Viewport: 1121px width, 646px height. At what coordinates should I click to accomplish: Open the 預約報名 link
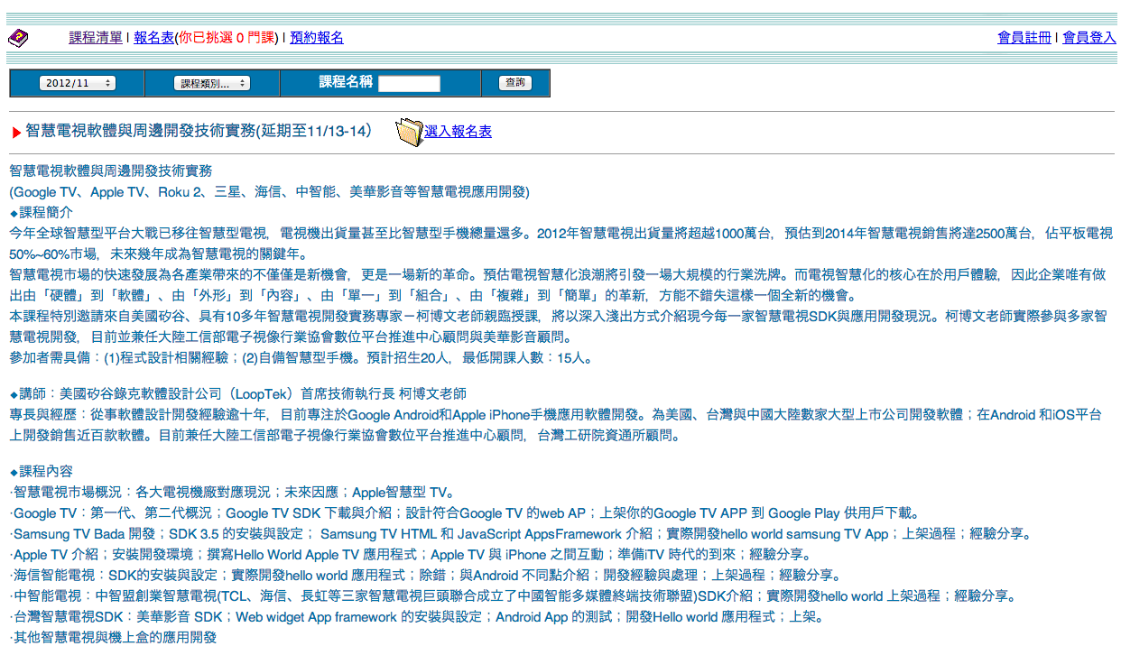pyautogui.click(x=317, y=38)
